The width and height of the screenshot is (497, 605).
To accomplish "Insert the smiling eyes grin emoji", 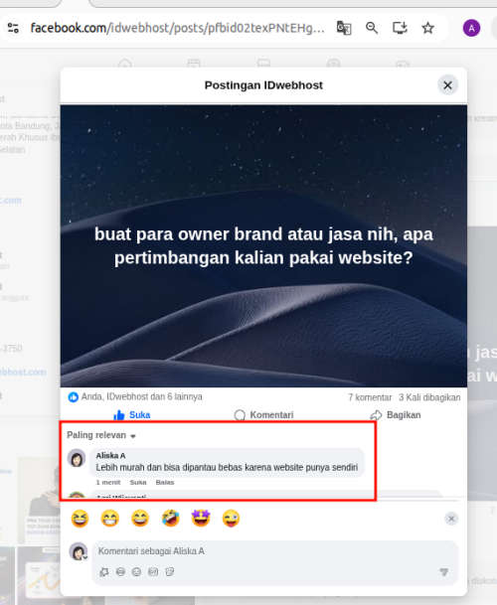I will click(x=140, y=519).
